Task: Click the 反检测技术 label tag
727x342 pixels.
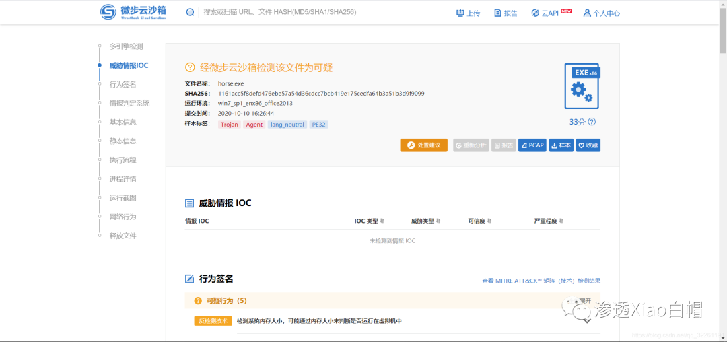Action: pyautogui.click(x=213, y=320)
